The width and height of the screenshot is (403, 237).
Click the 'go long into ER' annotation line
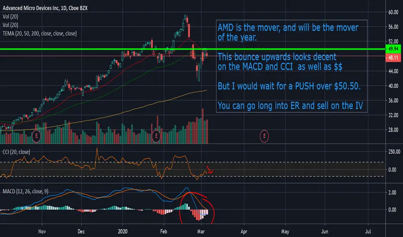pos(290,105)
